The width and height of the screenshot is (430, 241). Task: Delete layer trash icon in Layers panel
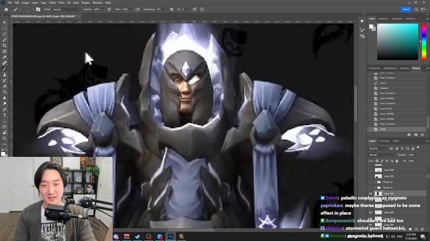[423, 229]
